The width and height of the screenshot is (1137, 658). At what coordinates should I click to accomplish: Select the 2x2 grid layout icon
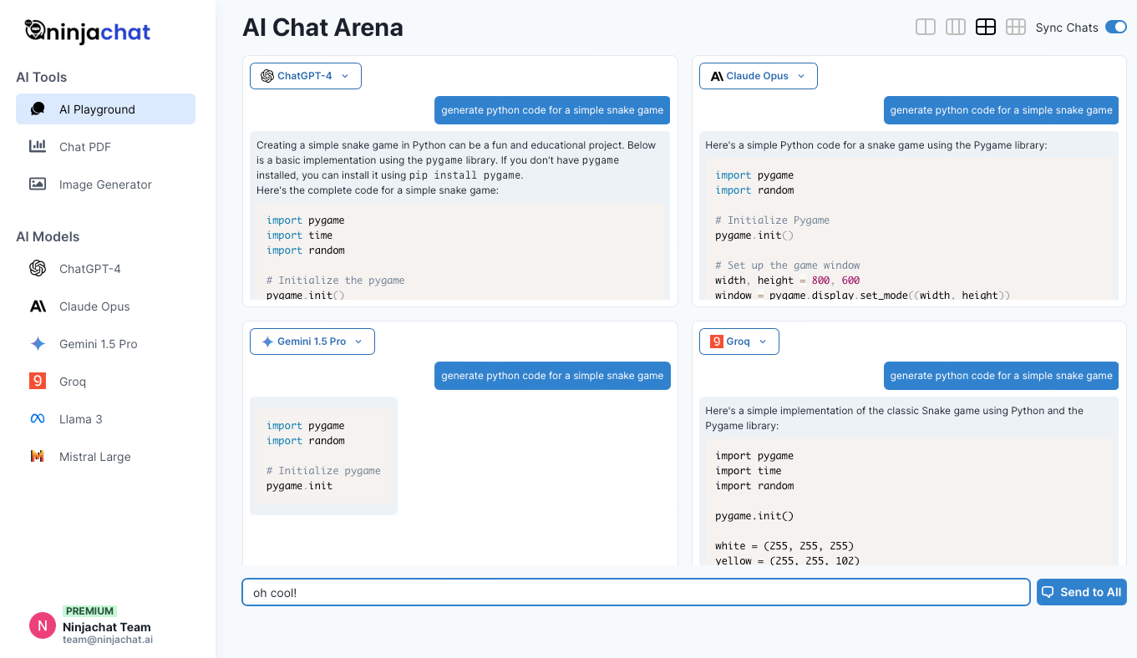tap(986, 27)
